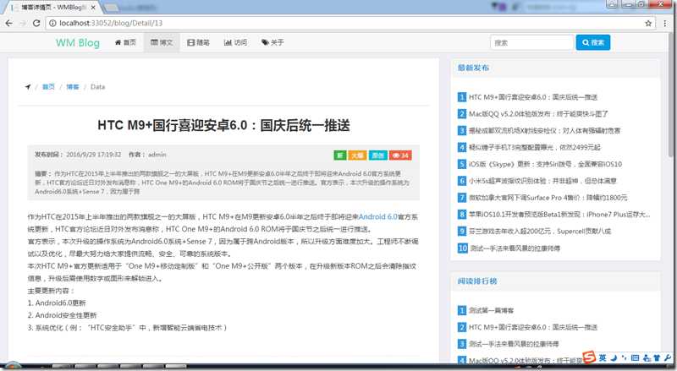
Task: Reload the page with the refresh icon
Action: point(36,24)
